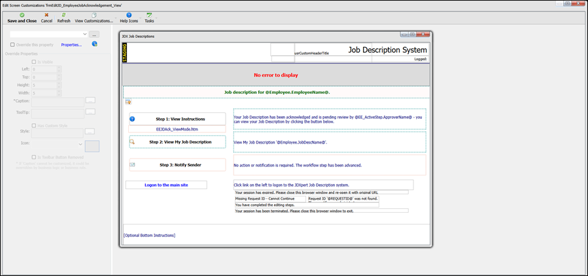The image size is (588, 276).
Task: Click the ellipsis button next to Caption
Action: [91, 100]
